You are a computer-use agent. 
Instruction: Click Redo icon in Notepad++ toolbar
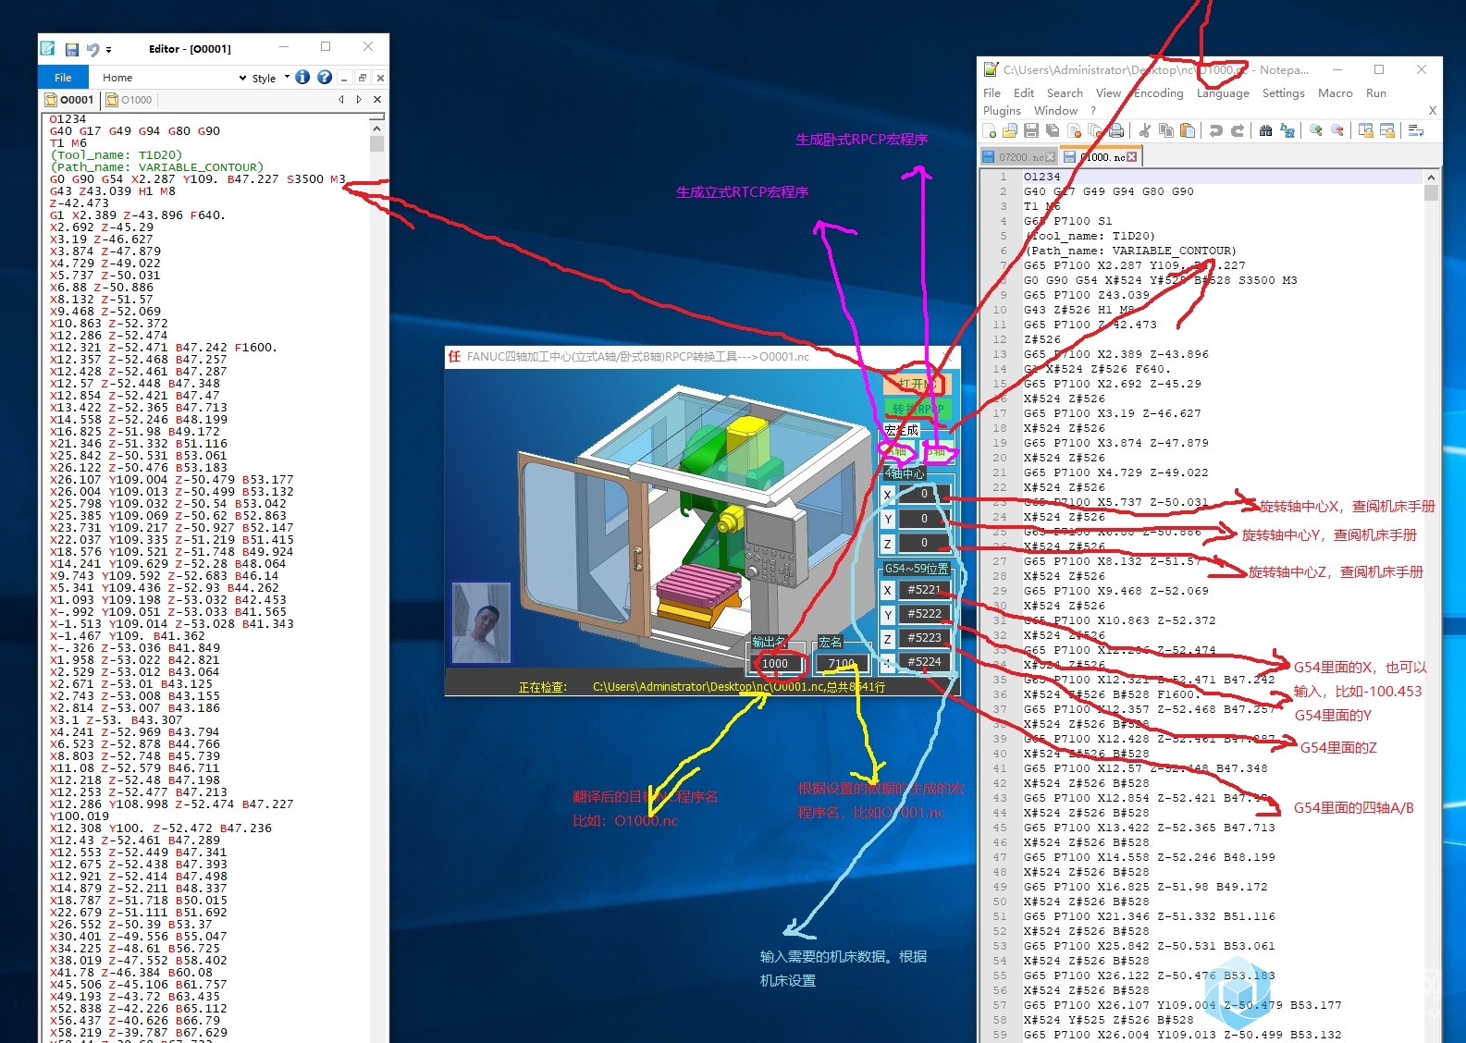click(1238, 131)
